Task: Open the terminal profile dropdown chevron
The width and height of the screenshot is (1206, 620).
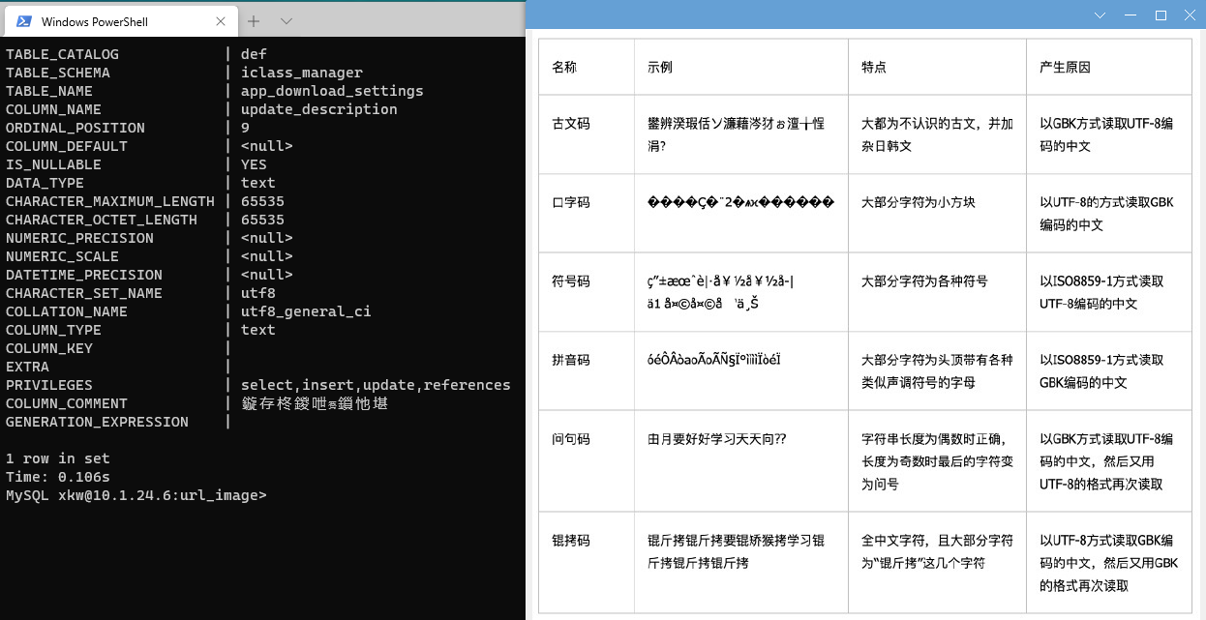Action: click(286, 20)
